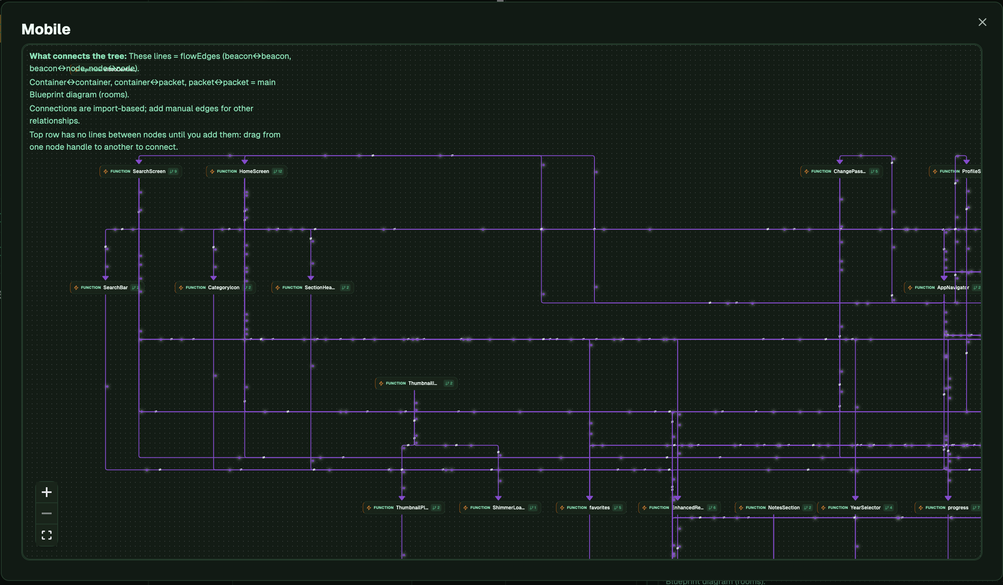The width and height of the screenshot is (1003, 585).
Task: Click the AppNavigator function node
Action: [x=944, y=288]
